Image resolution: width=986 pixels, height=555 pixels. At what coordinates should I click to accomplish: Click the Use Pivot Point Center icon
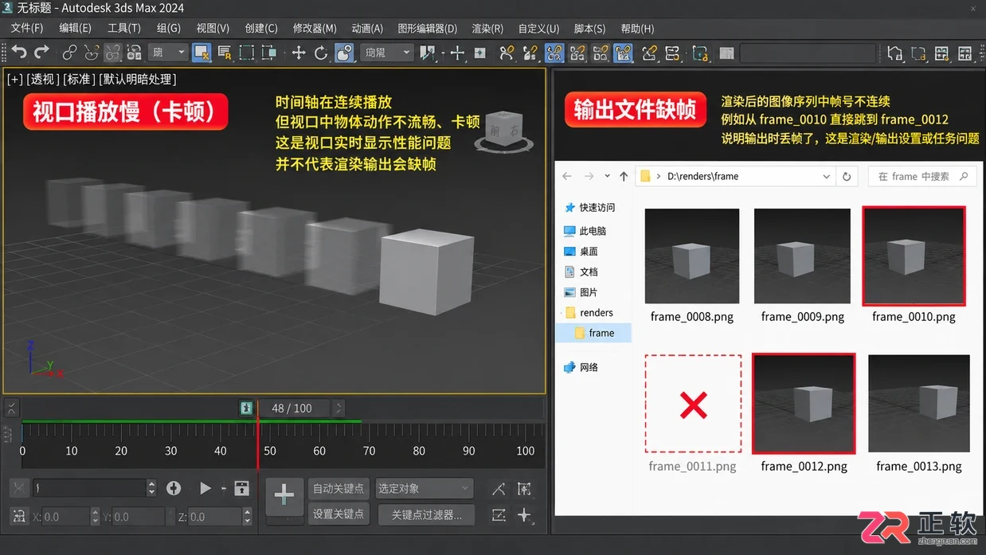[429, 53]
